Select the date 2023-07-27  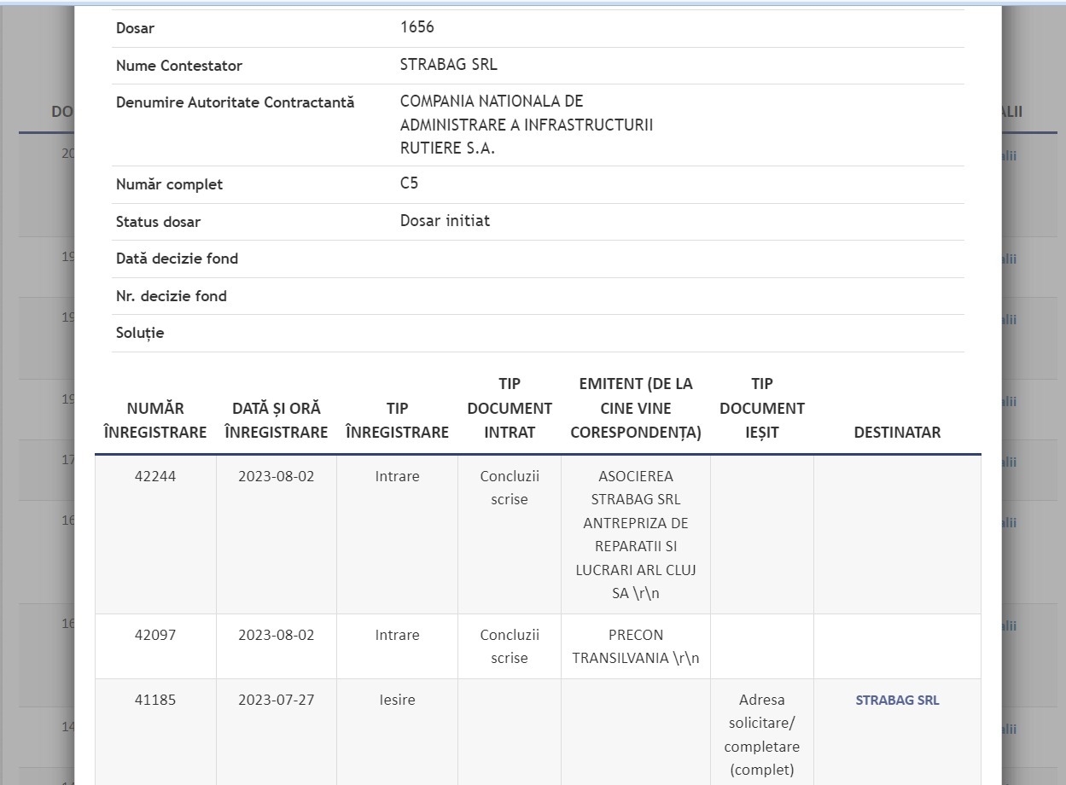(276, 700)
